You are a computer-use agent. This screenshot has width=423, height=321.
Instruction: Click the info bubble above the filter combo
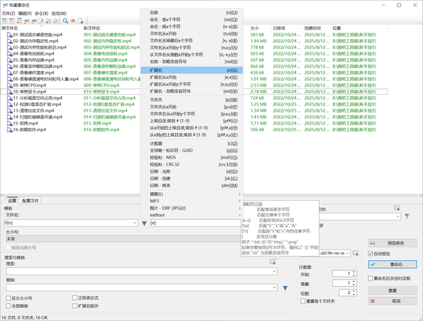click(x=397, y=208)
